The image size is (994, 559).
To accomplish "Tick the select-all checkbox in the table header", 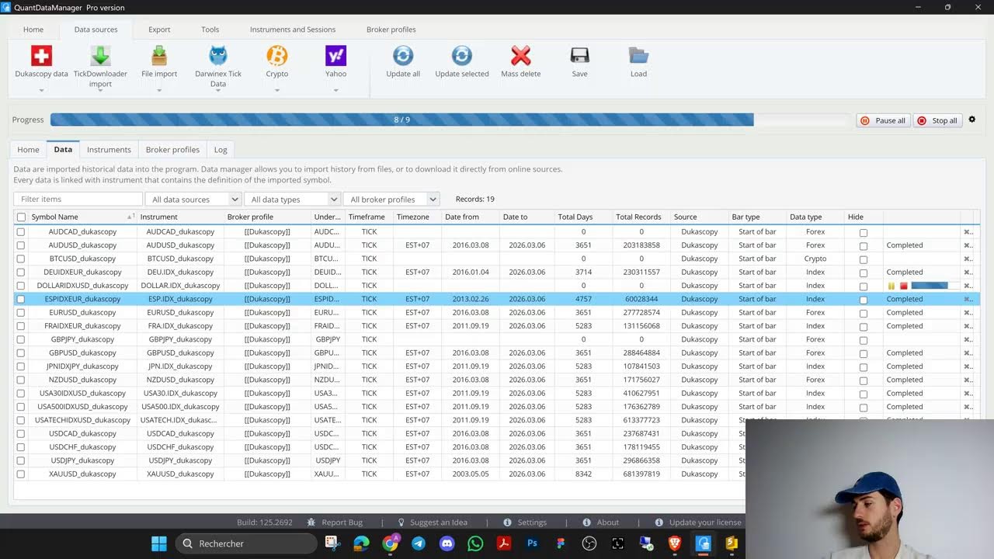I will click(21, 217).
